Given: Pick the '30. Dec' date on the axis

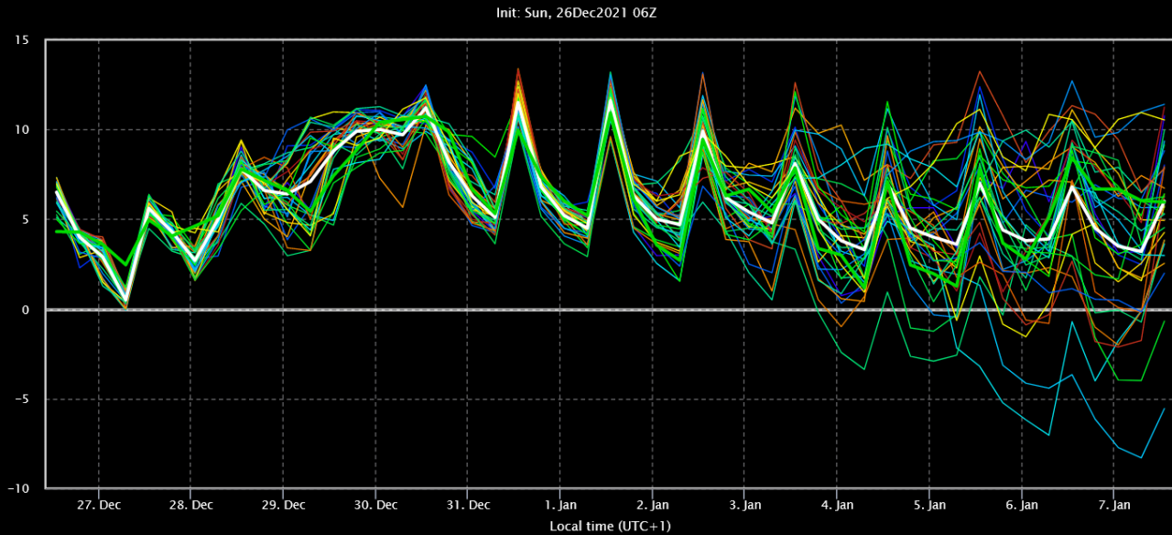Looking at the screenshot, I should click(x=374, y=505).
